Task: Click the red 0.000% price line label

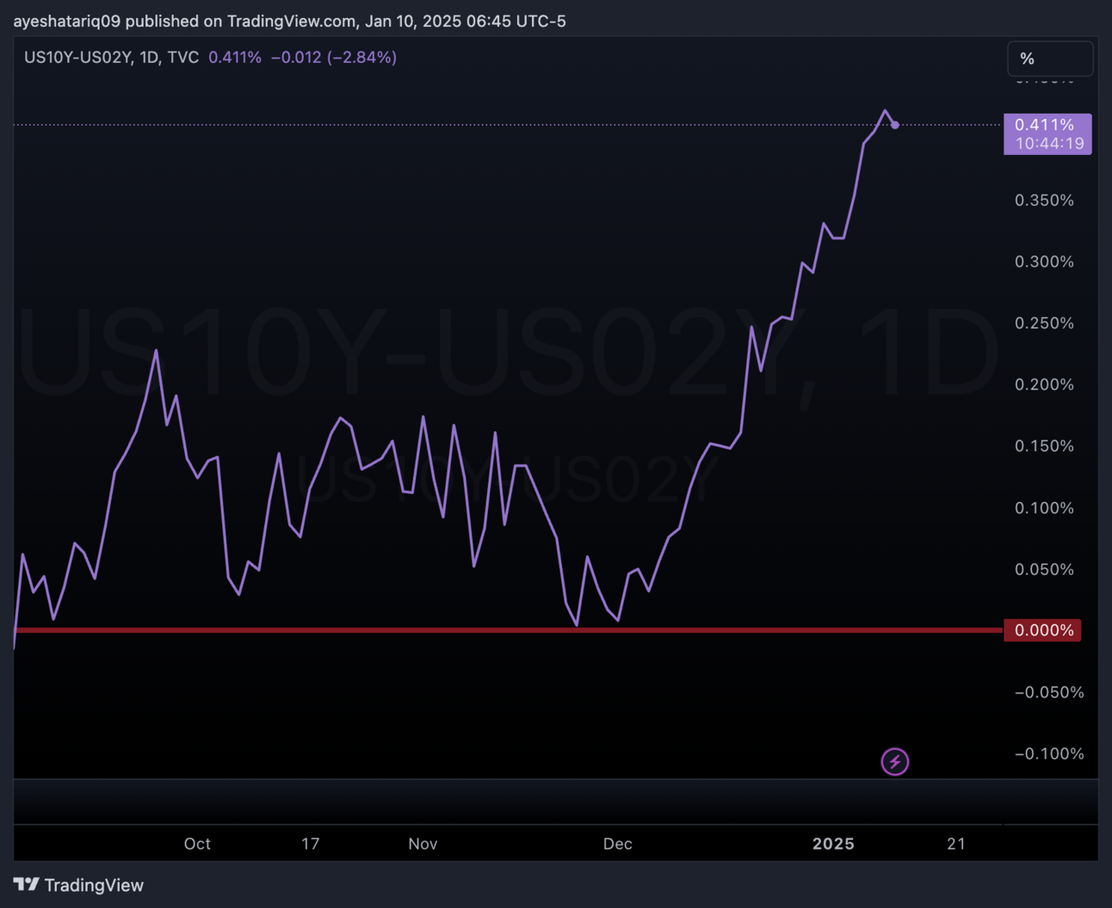Action: tap(1043, 630)
